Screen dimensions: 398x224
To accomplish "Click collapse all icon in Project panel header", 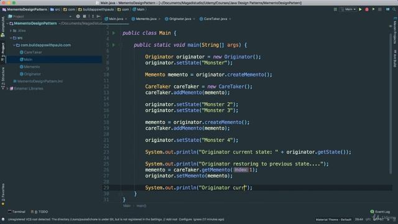I will click(x=85, y=16).
